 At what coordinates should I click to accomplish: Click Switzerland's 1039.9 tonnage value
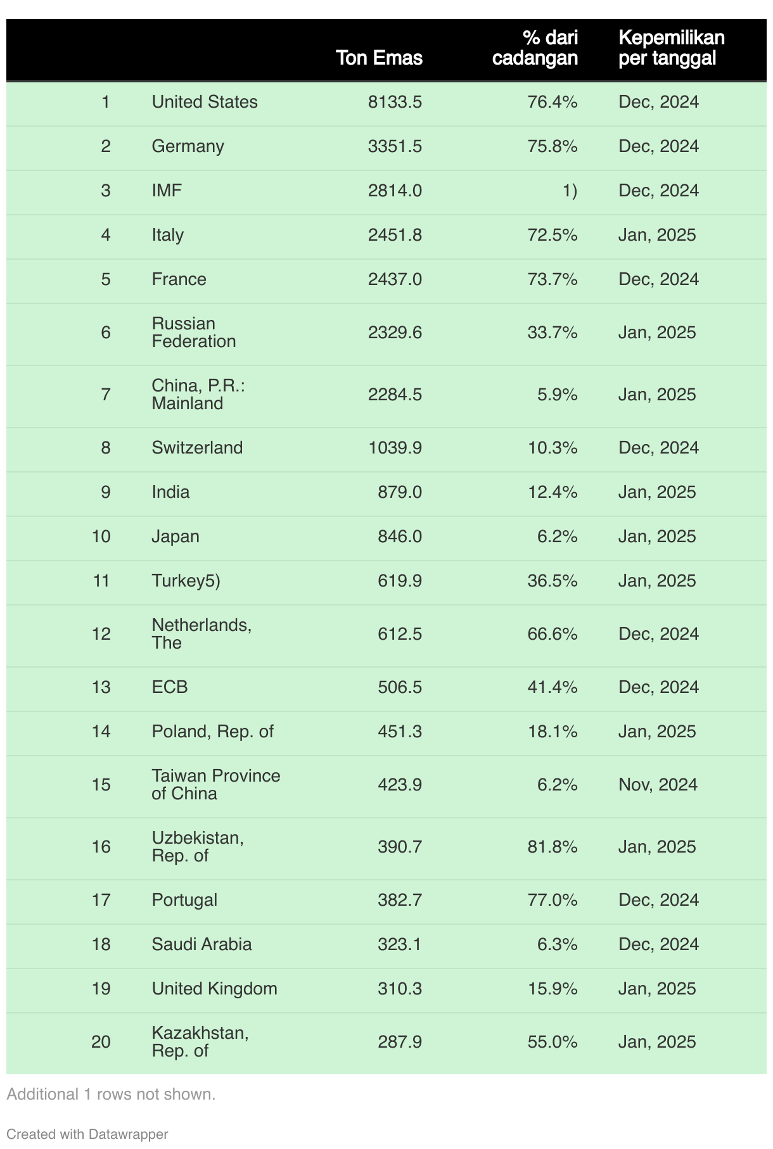(395, 448)
